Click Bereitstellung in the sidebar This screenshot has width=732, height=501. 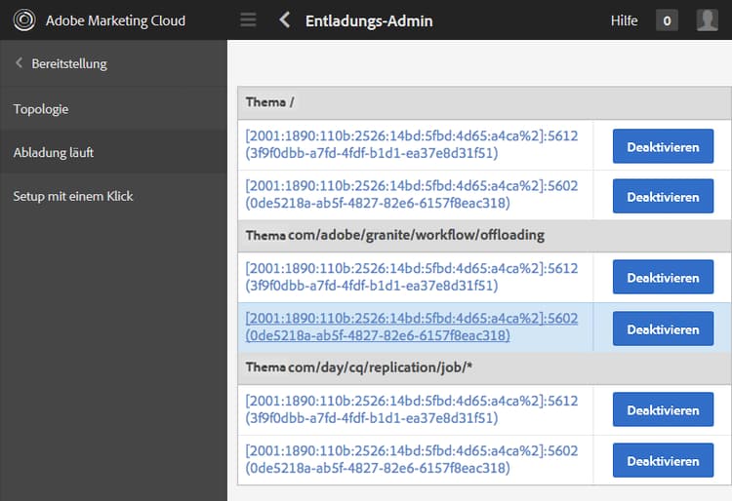click(69, 63)
